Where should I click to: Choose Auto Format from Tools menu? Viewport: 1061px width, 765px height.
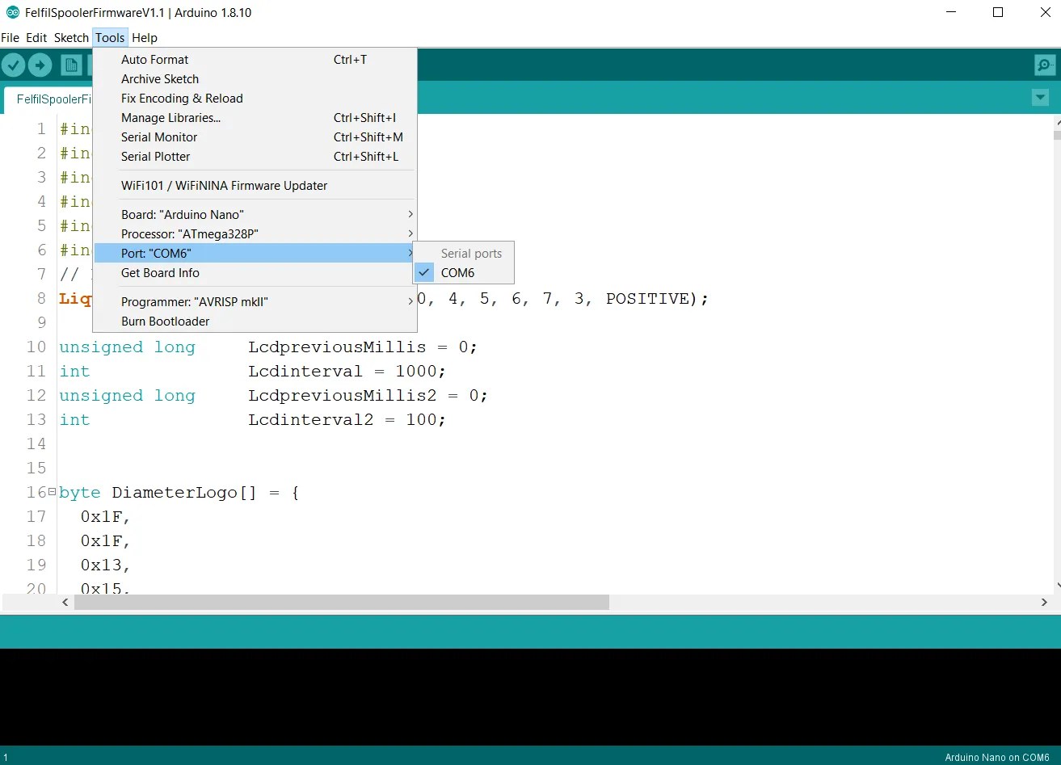(155, 60)
